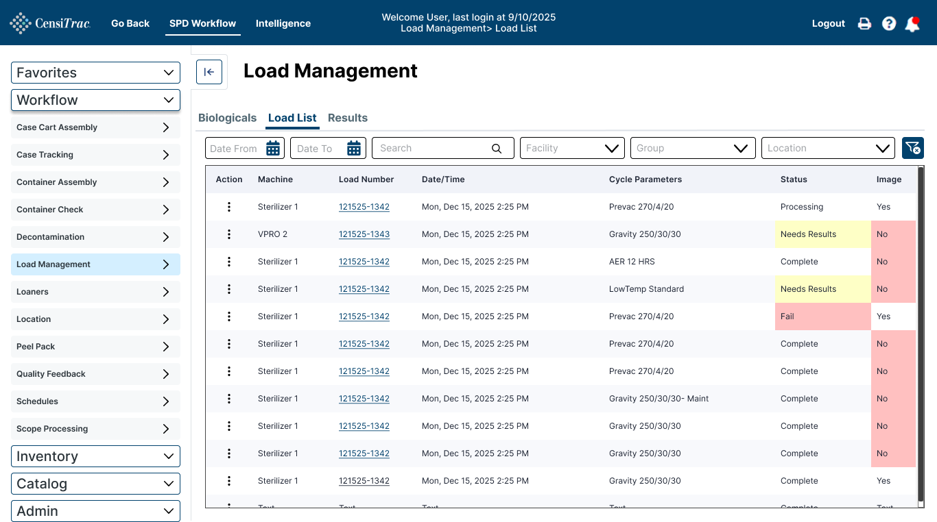This screenshot has width=937, height=522.
Task: Open Scope Processing in sidebar
Action: pos(95,429)
